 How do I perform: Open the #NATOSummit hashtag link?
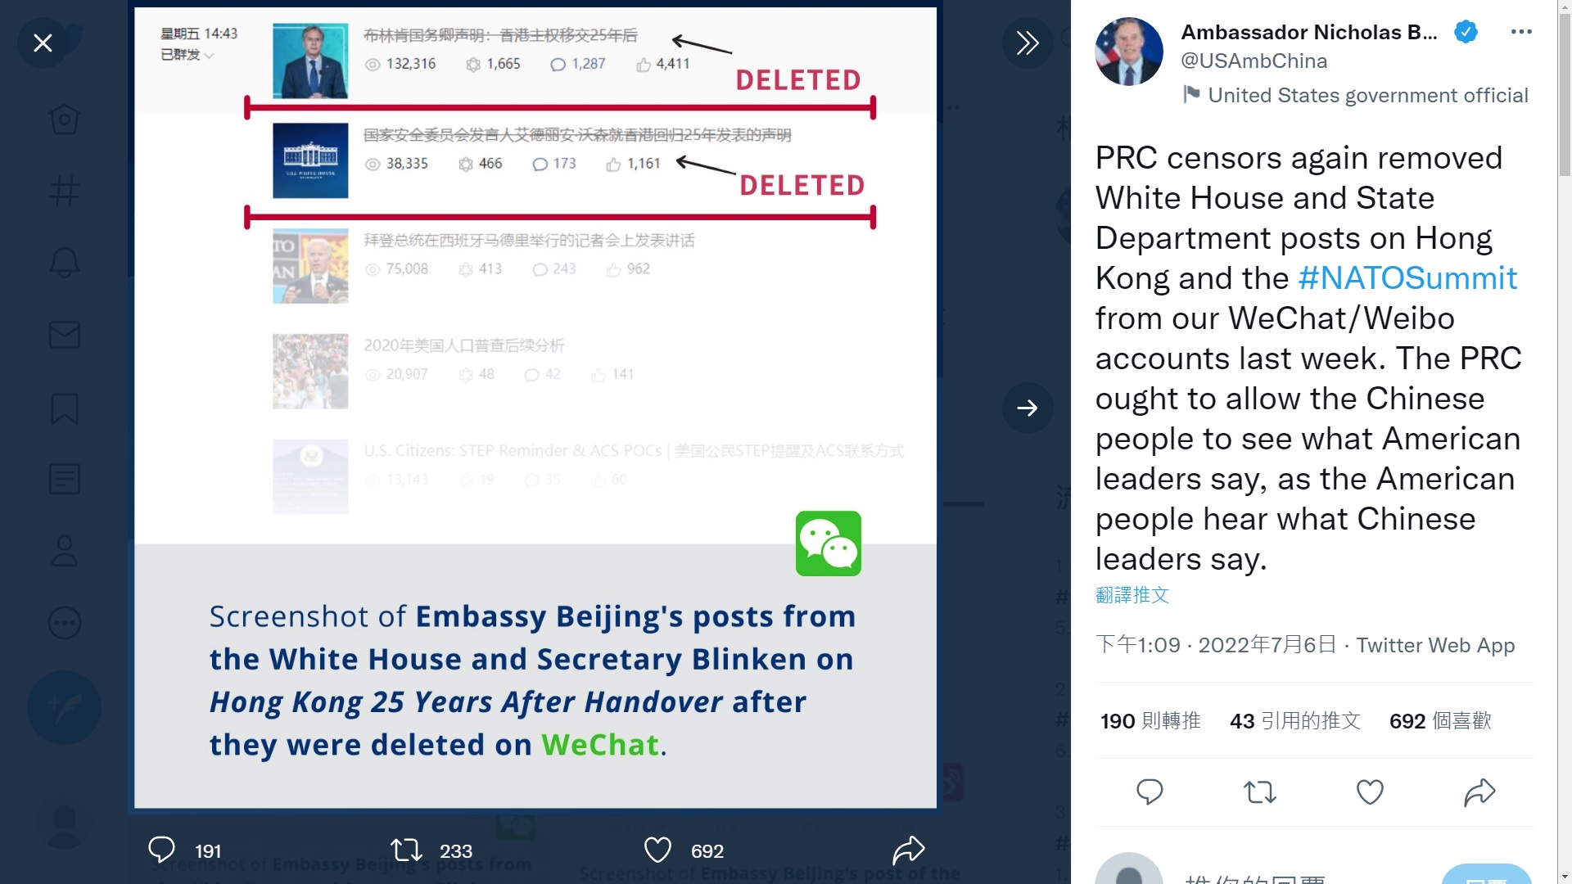(1407, 278)
